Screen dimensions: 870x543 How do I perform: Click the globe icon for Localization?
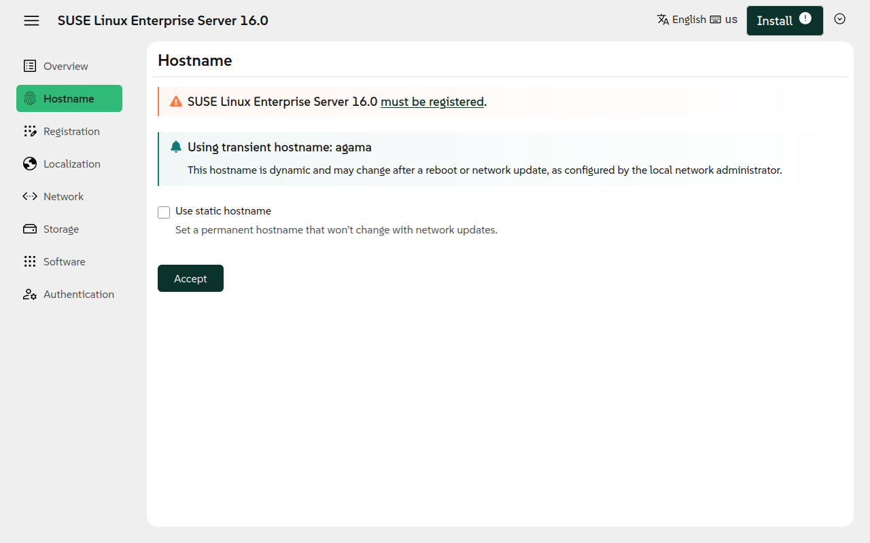coord(30,164)
